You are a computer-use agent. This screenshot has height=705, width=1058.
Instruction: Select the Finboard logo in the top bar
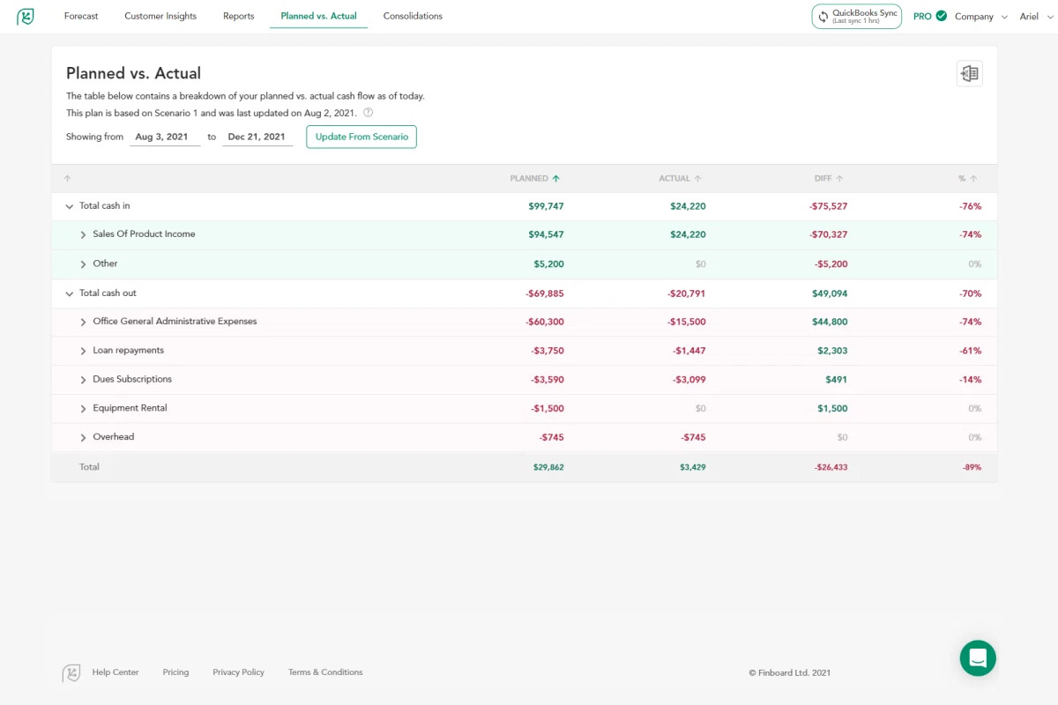26,16
